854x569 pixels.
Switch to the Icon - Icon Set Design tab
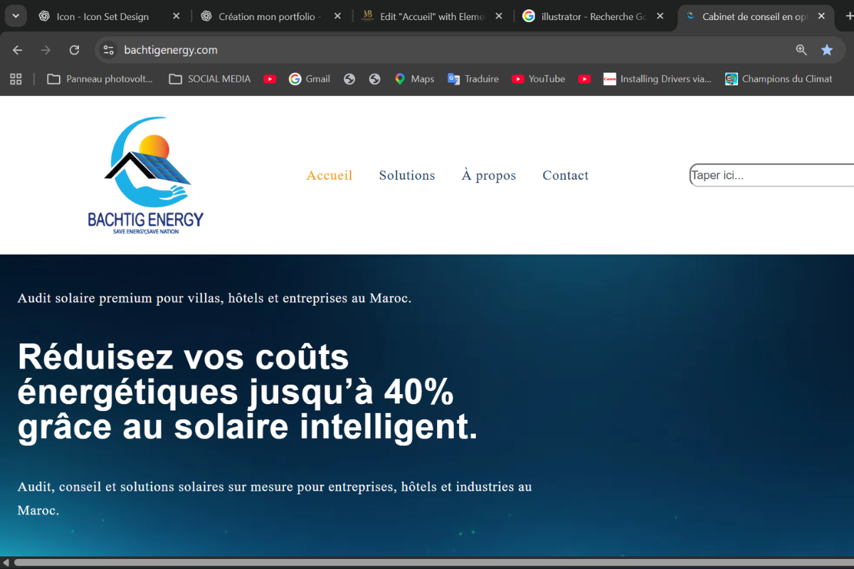[x=103, y=16]
